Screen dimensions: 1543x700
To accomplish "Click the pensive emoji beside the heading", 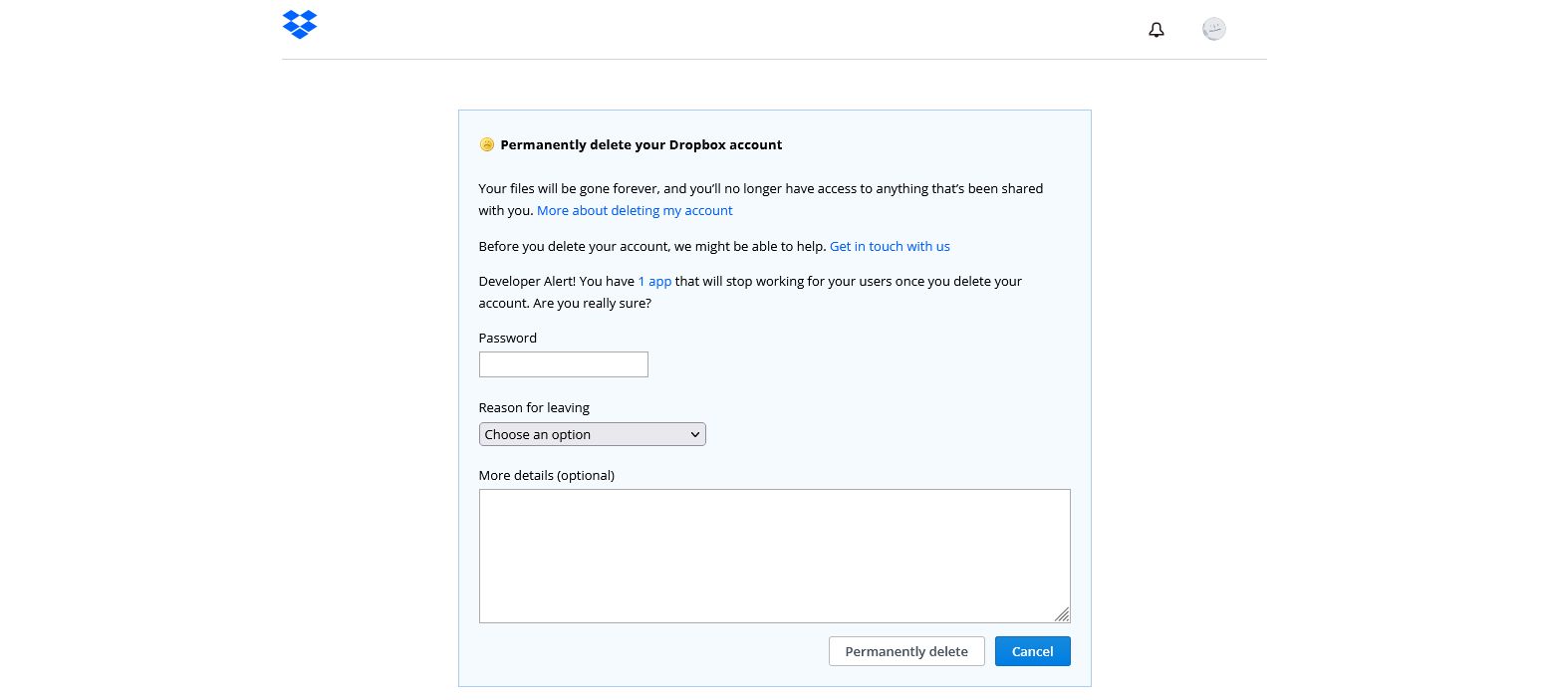I will [487, 144].
